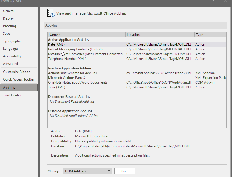Click the XML Schema type cell

point(205,73)
